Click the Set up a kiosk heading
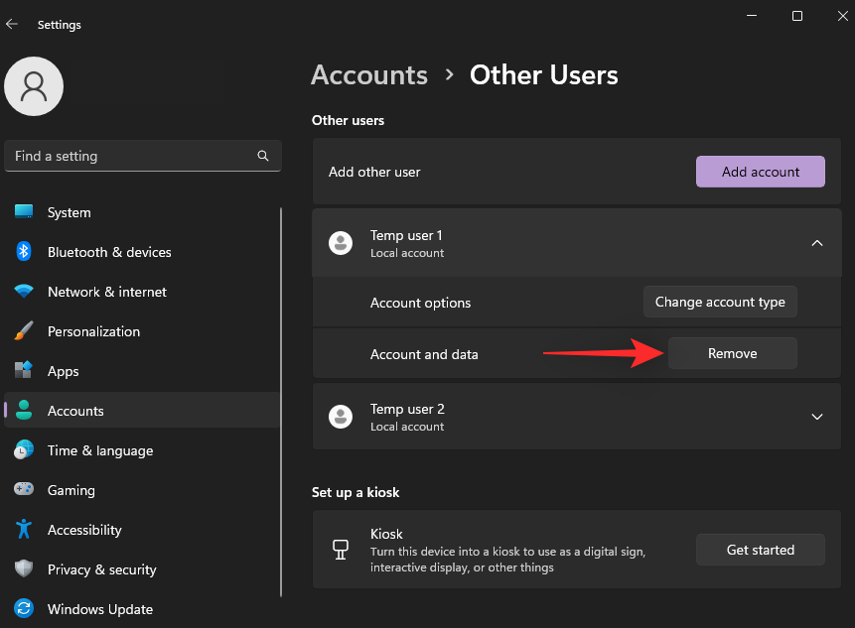The width and height of the screenshot is (855, 628). tap(356, 492)
